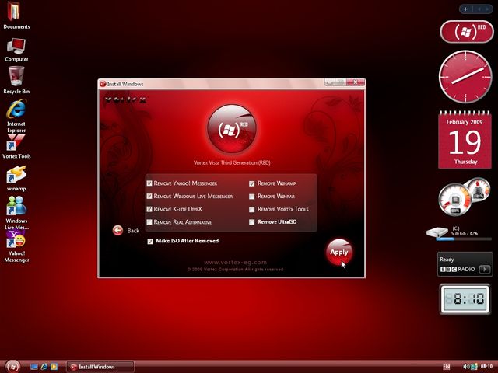Image resolution: width=498 pixels, height=373 pixels.
Task: Open Internet Explorer from quick launch
Action: tap(44, 367)
